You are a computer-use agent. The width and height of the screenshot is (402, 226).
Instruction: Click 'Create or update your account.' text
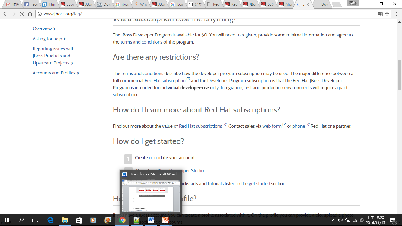(165, 158)
